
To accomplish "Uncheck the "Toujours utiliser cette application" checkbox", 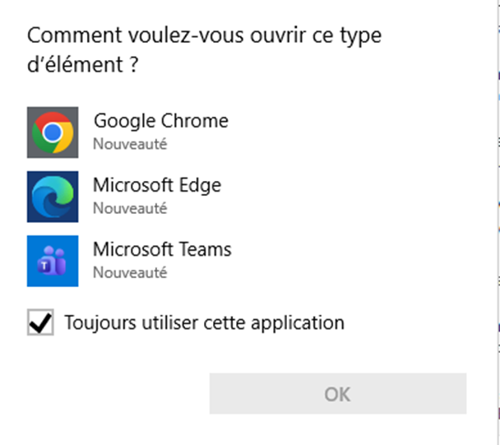I will 40,323.
